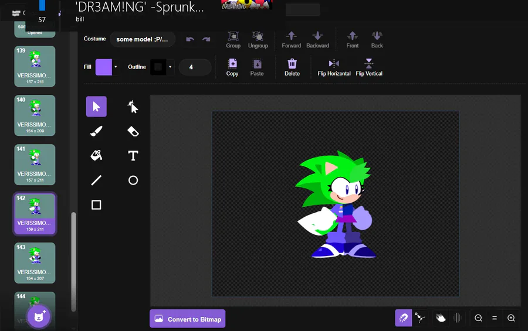
Task: Select costume 140 thumbnail
Action: [x=35, y=115]
